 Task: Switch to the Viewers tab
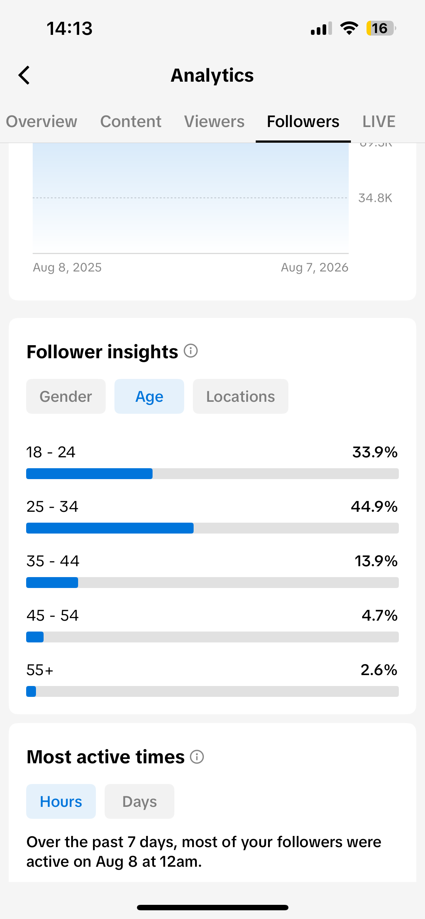click(x=214, y=122)
